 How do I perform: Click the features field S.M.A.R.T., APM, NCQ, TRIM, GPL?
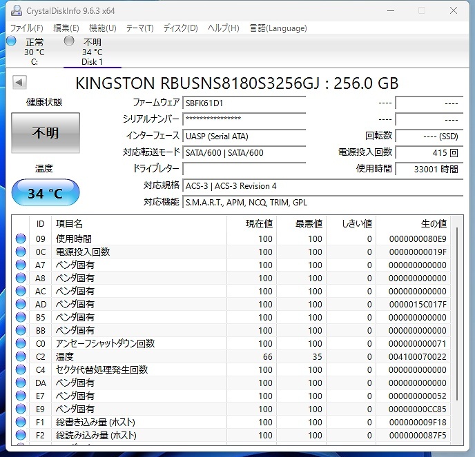point(323,203)
